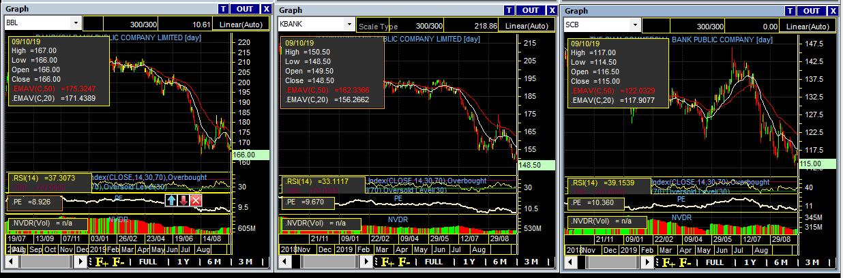Pop out the BBL graph with OUT
This screenshot has height=278, width=843.
[x=245, y=10]
